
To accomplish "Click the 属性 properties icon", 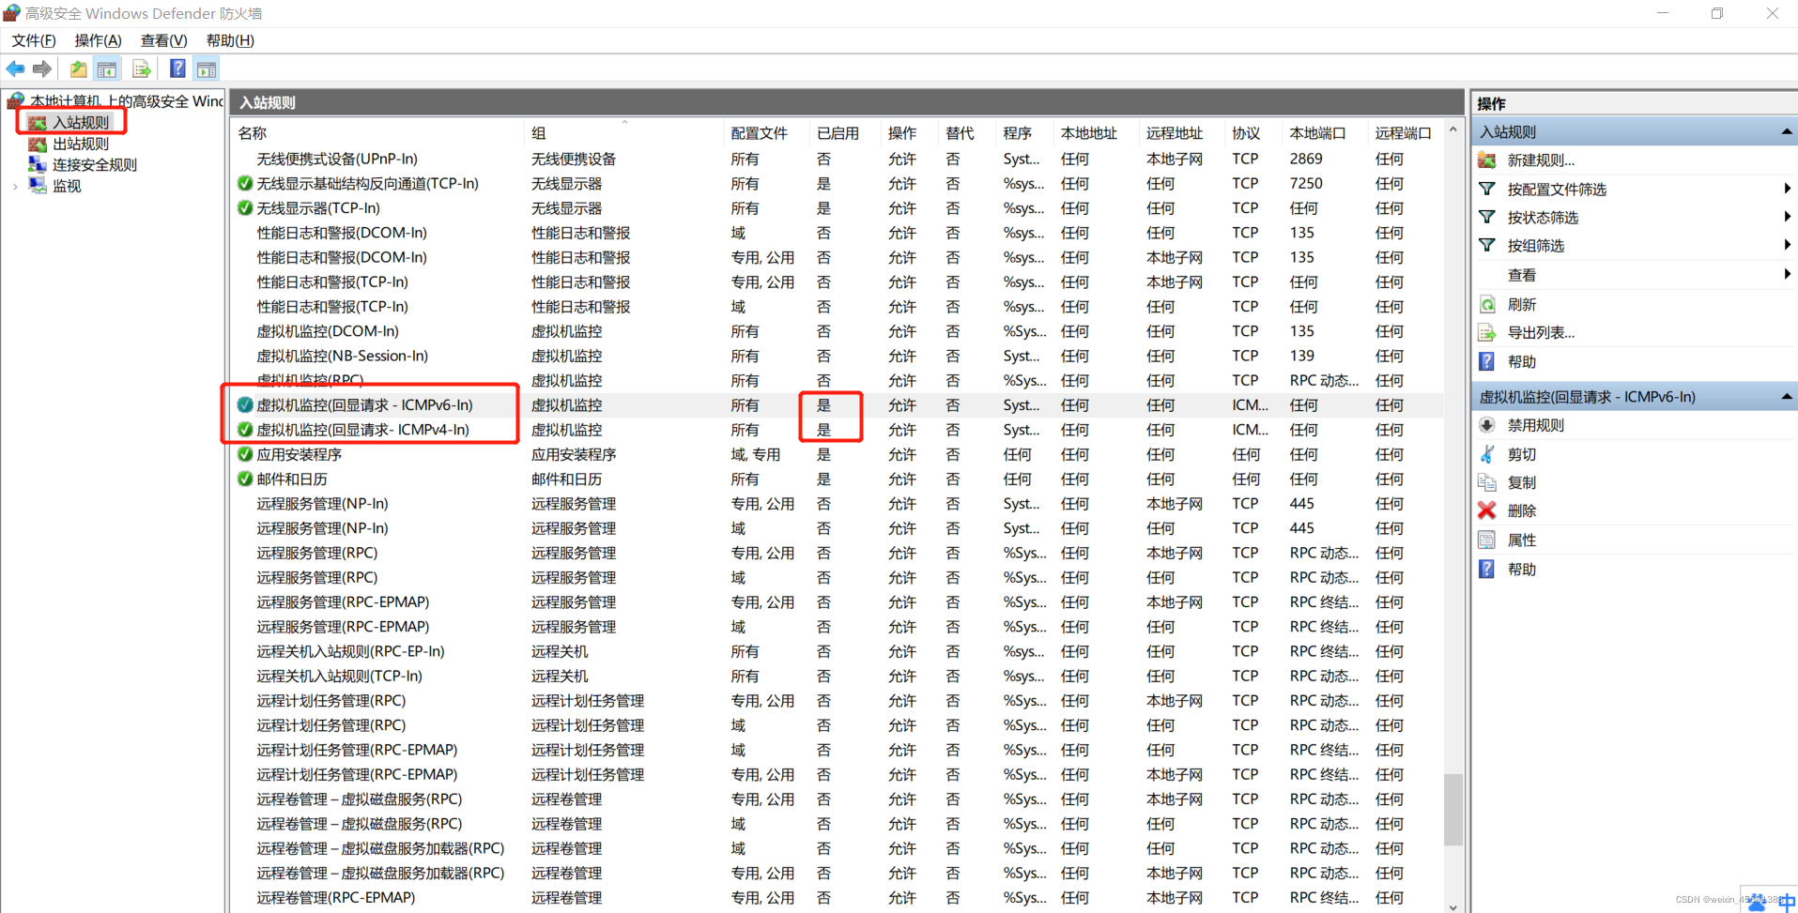I will (x=1487, y=540).
